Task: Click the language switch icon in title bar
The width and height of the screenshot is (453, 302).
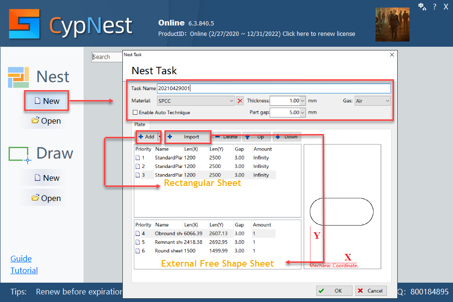Action: (x=422, y=7)
